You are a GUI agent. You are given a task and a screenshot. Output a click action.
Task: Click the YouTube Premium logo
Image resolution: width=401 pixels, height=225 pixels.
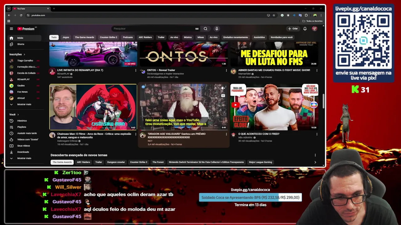(x=26, y=29)
